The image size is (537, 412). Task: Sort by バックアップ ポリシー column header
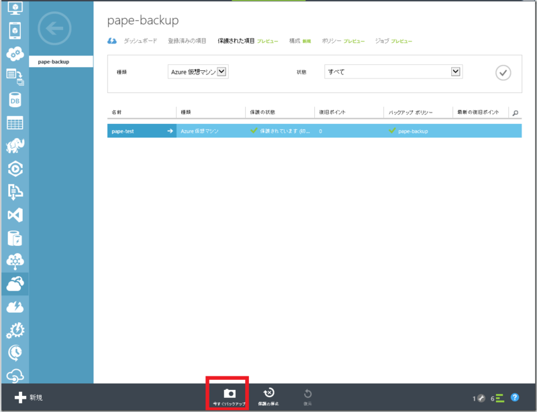point(410,112)
